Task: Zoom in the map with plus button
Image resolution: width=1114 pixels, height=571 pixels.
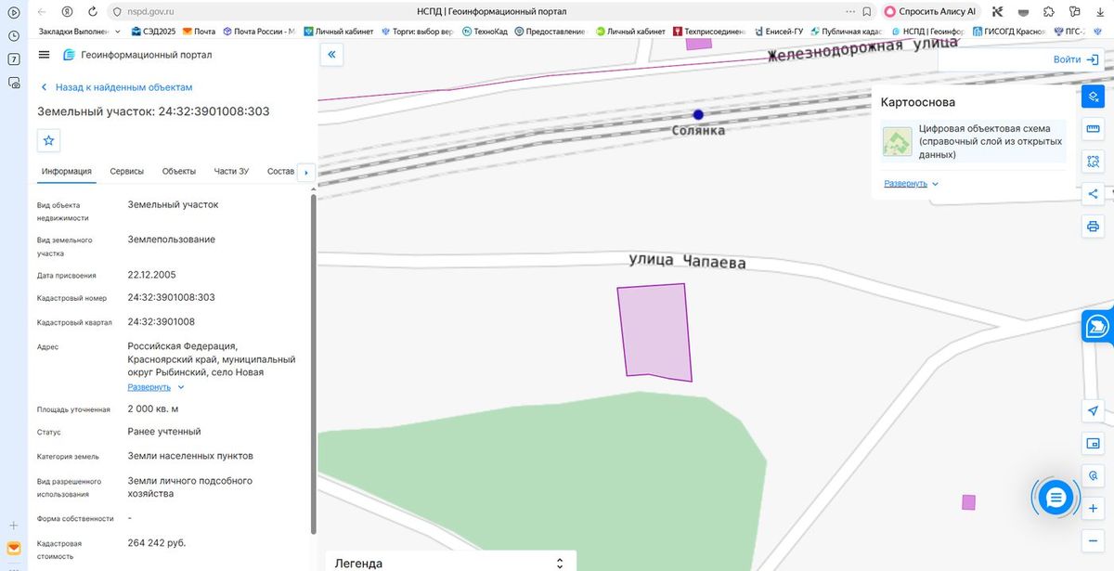Action: 1093,508
